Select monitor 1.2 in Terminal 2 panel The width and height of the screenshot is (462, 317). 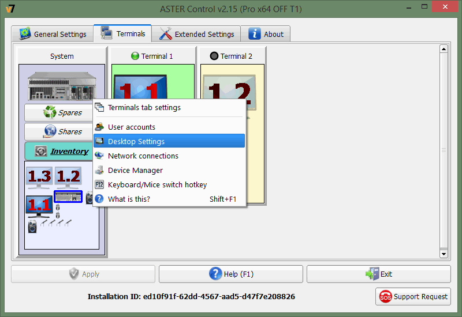(230, 93)
